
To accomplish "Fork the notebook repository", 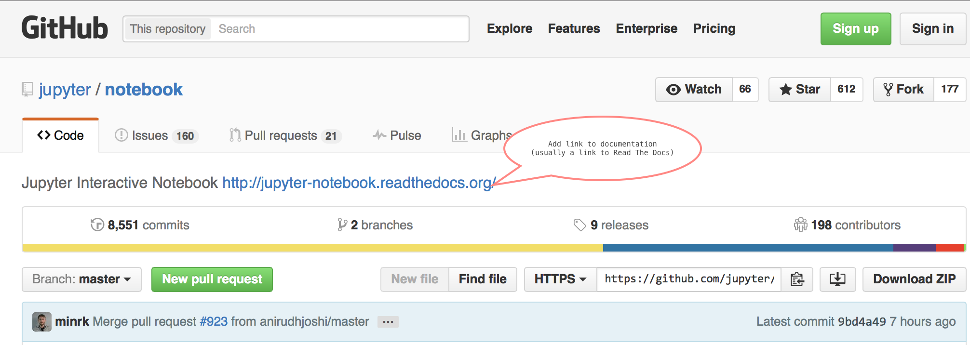I will (x=903, y=90).
